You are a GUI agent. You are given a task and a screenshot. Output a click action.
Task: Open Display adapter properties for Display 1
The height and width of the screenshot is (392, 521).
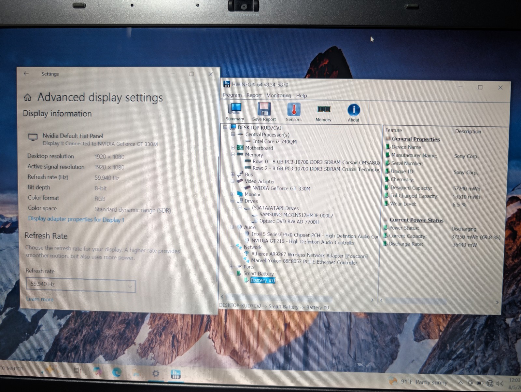[76, 219]
